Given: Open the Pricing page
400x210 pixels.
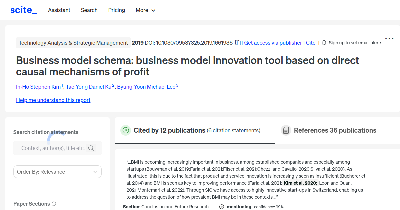Looking at the screenshot, I should tap(116, 10).
